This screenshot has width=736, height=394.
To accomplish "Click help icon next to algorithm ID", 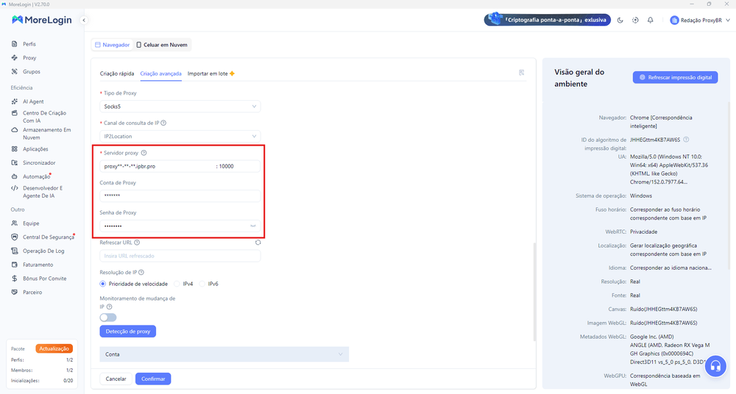I will click(686, 140).
